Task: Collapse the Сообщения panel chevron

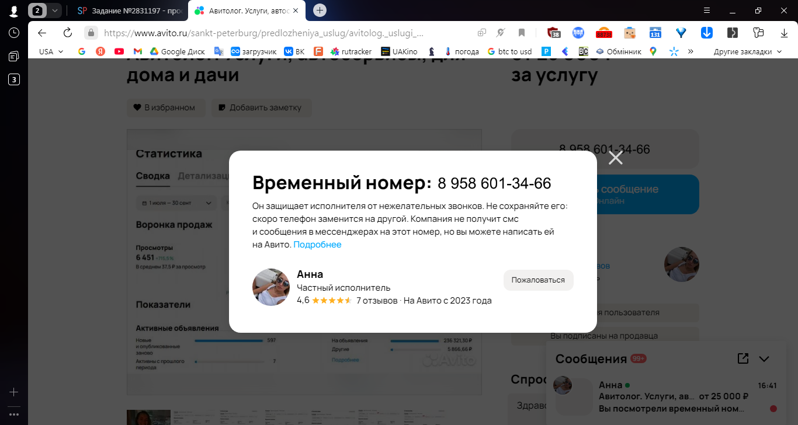Action: tap(764, 358)
